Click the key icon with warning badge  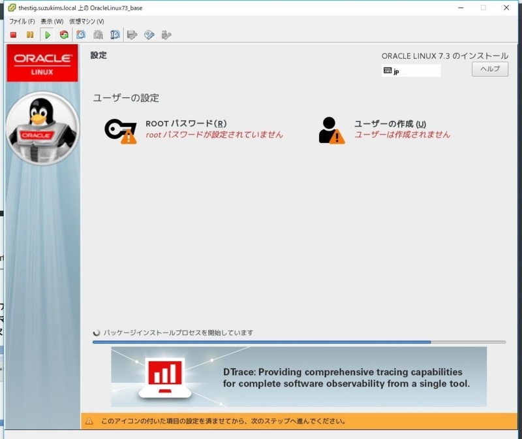click(x=121, y=131)
